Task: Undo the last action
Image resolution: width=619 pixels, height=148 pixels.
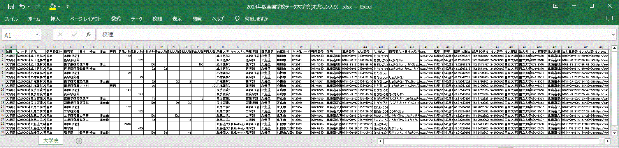Action: [x=22, y=7]
